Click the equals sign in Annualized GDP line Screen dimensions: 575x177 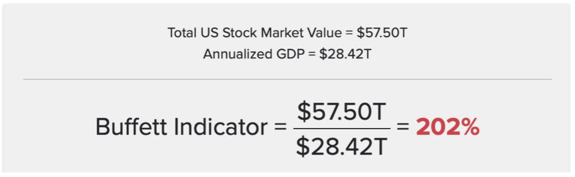(x=311, y=55)
